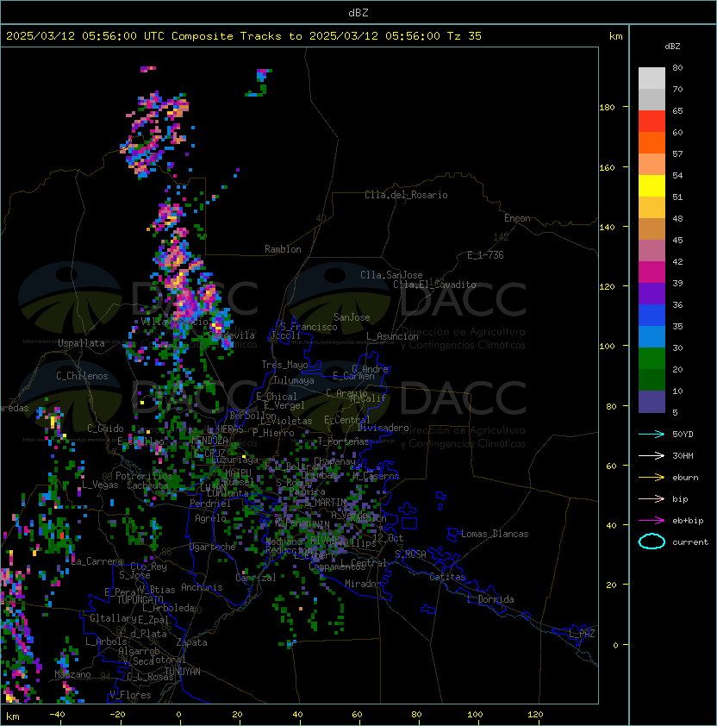Click the 'Ramblon' map label
The width and height of the screenshot is (717, 726).
tap(283, 249)
